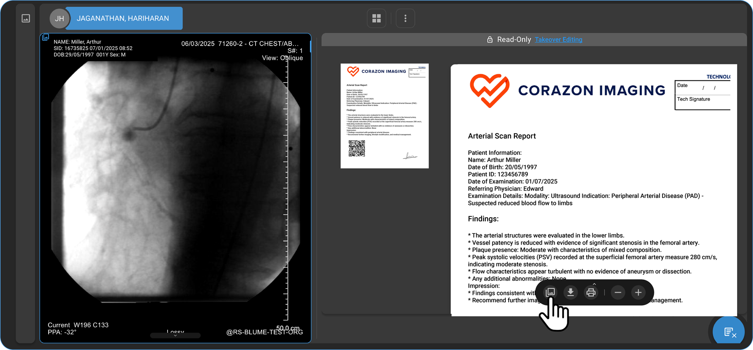753x350 pixels.
Task: Click the JH user avatar
Action: pos(59,18)
